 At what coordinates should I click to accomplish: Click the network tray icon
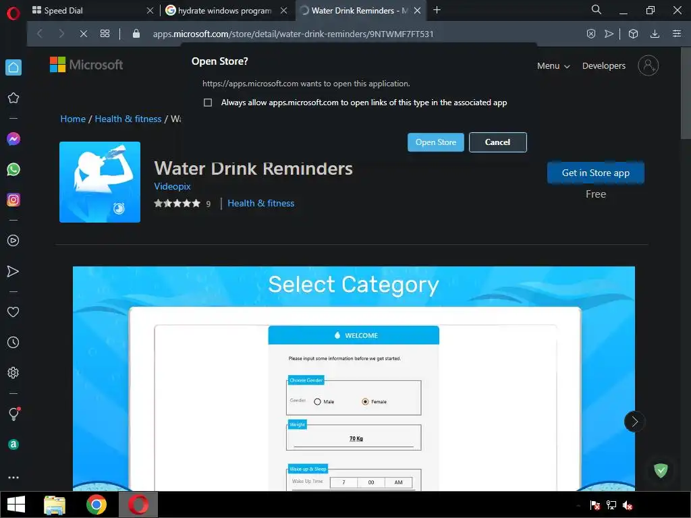click(x=611, y=505)
